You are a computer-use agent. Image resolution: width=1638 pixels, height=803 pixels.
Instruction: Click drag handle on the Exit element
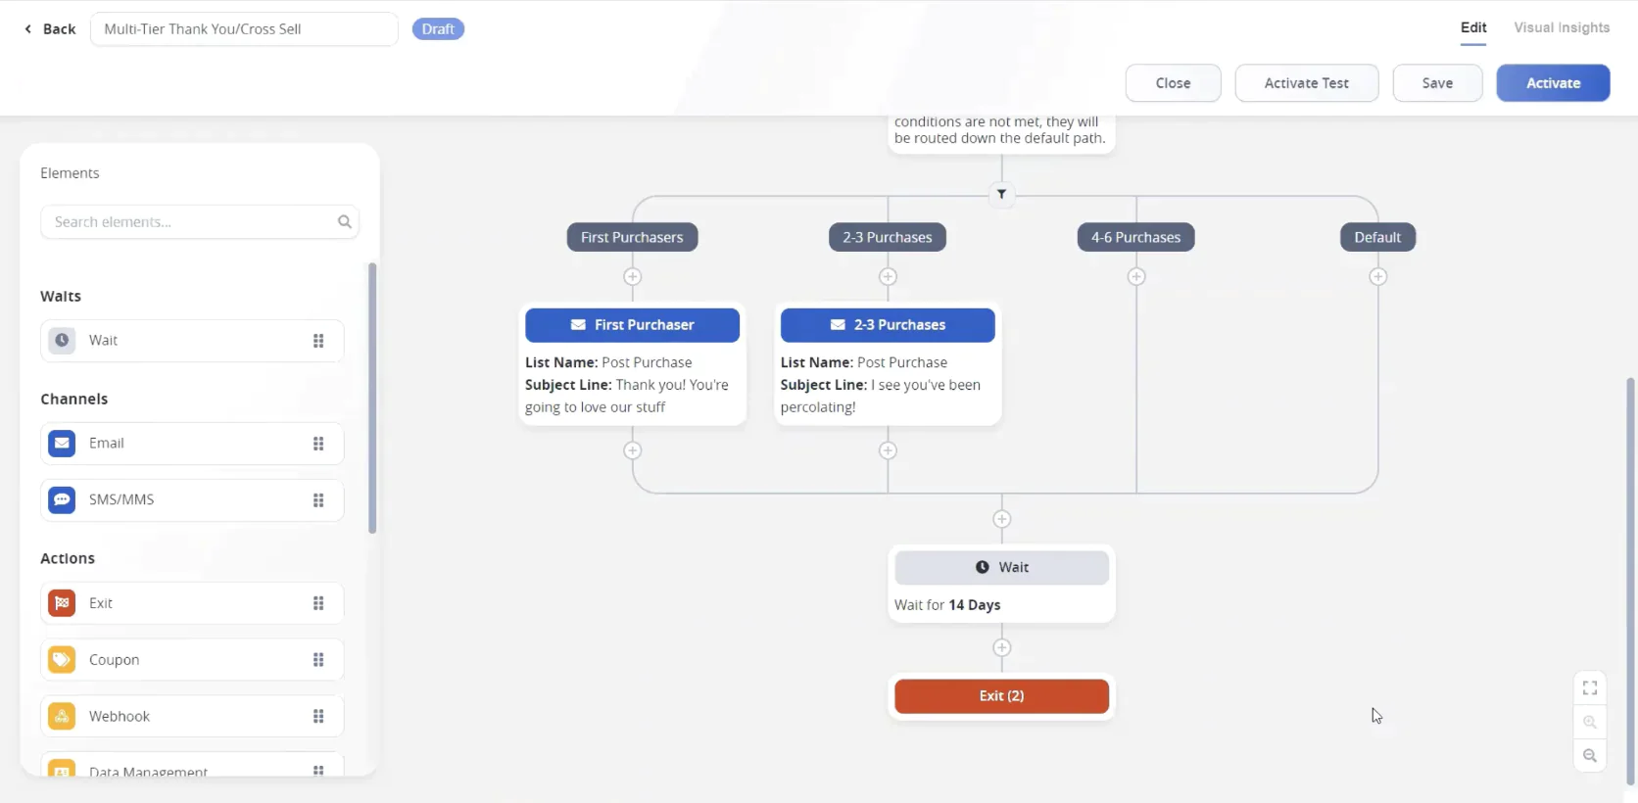[318, 603]
